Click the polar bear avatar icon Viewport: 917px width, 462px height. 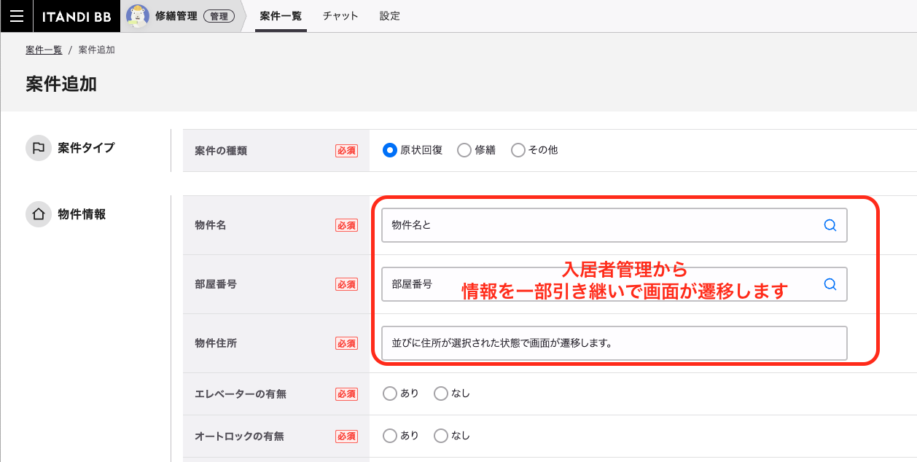138,15
